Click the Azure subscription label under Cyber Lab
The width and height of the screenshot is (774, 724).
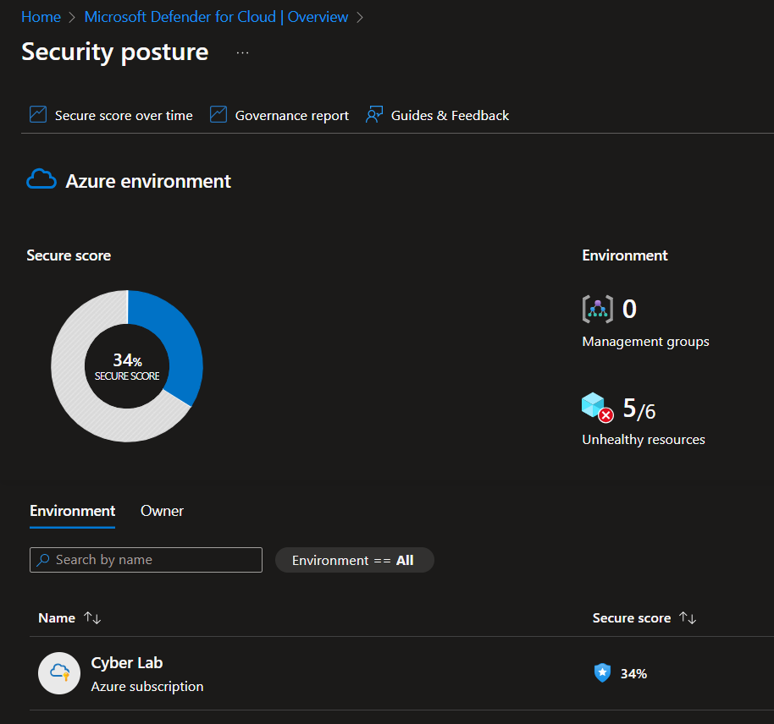point(147,687)
